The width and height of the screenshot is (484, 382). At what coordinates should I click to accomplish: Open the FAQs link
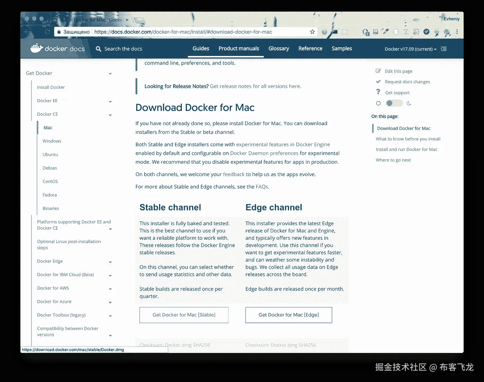pos(262,187)
